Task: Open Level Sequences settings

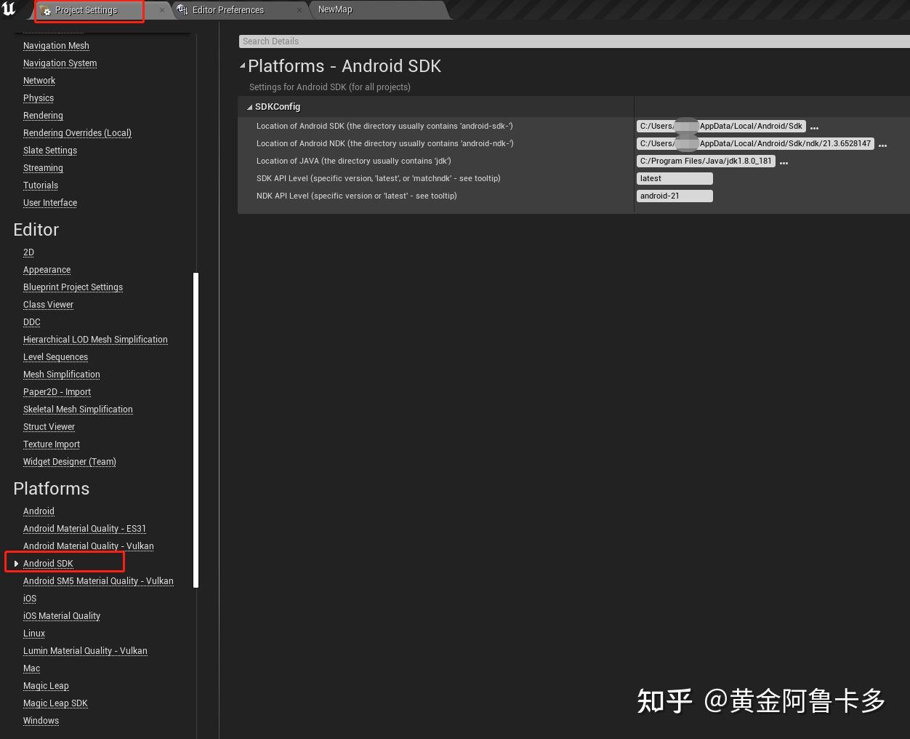Action: (55, 357)
